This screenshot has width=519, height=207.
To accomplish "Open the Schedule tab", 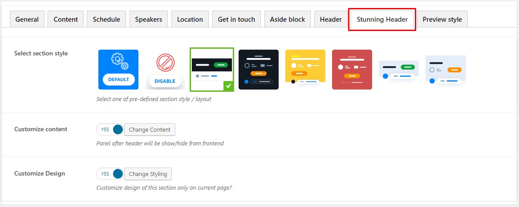I will [x=106, y=19].
